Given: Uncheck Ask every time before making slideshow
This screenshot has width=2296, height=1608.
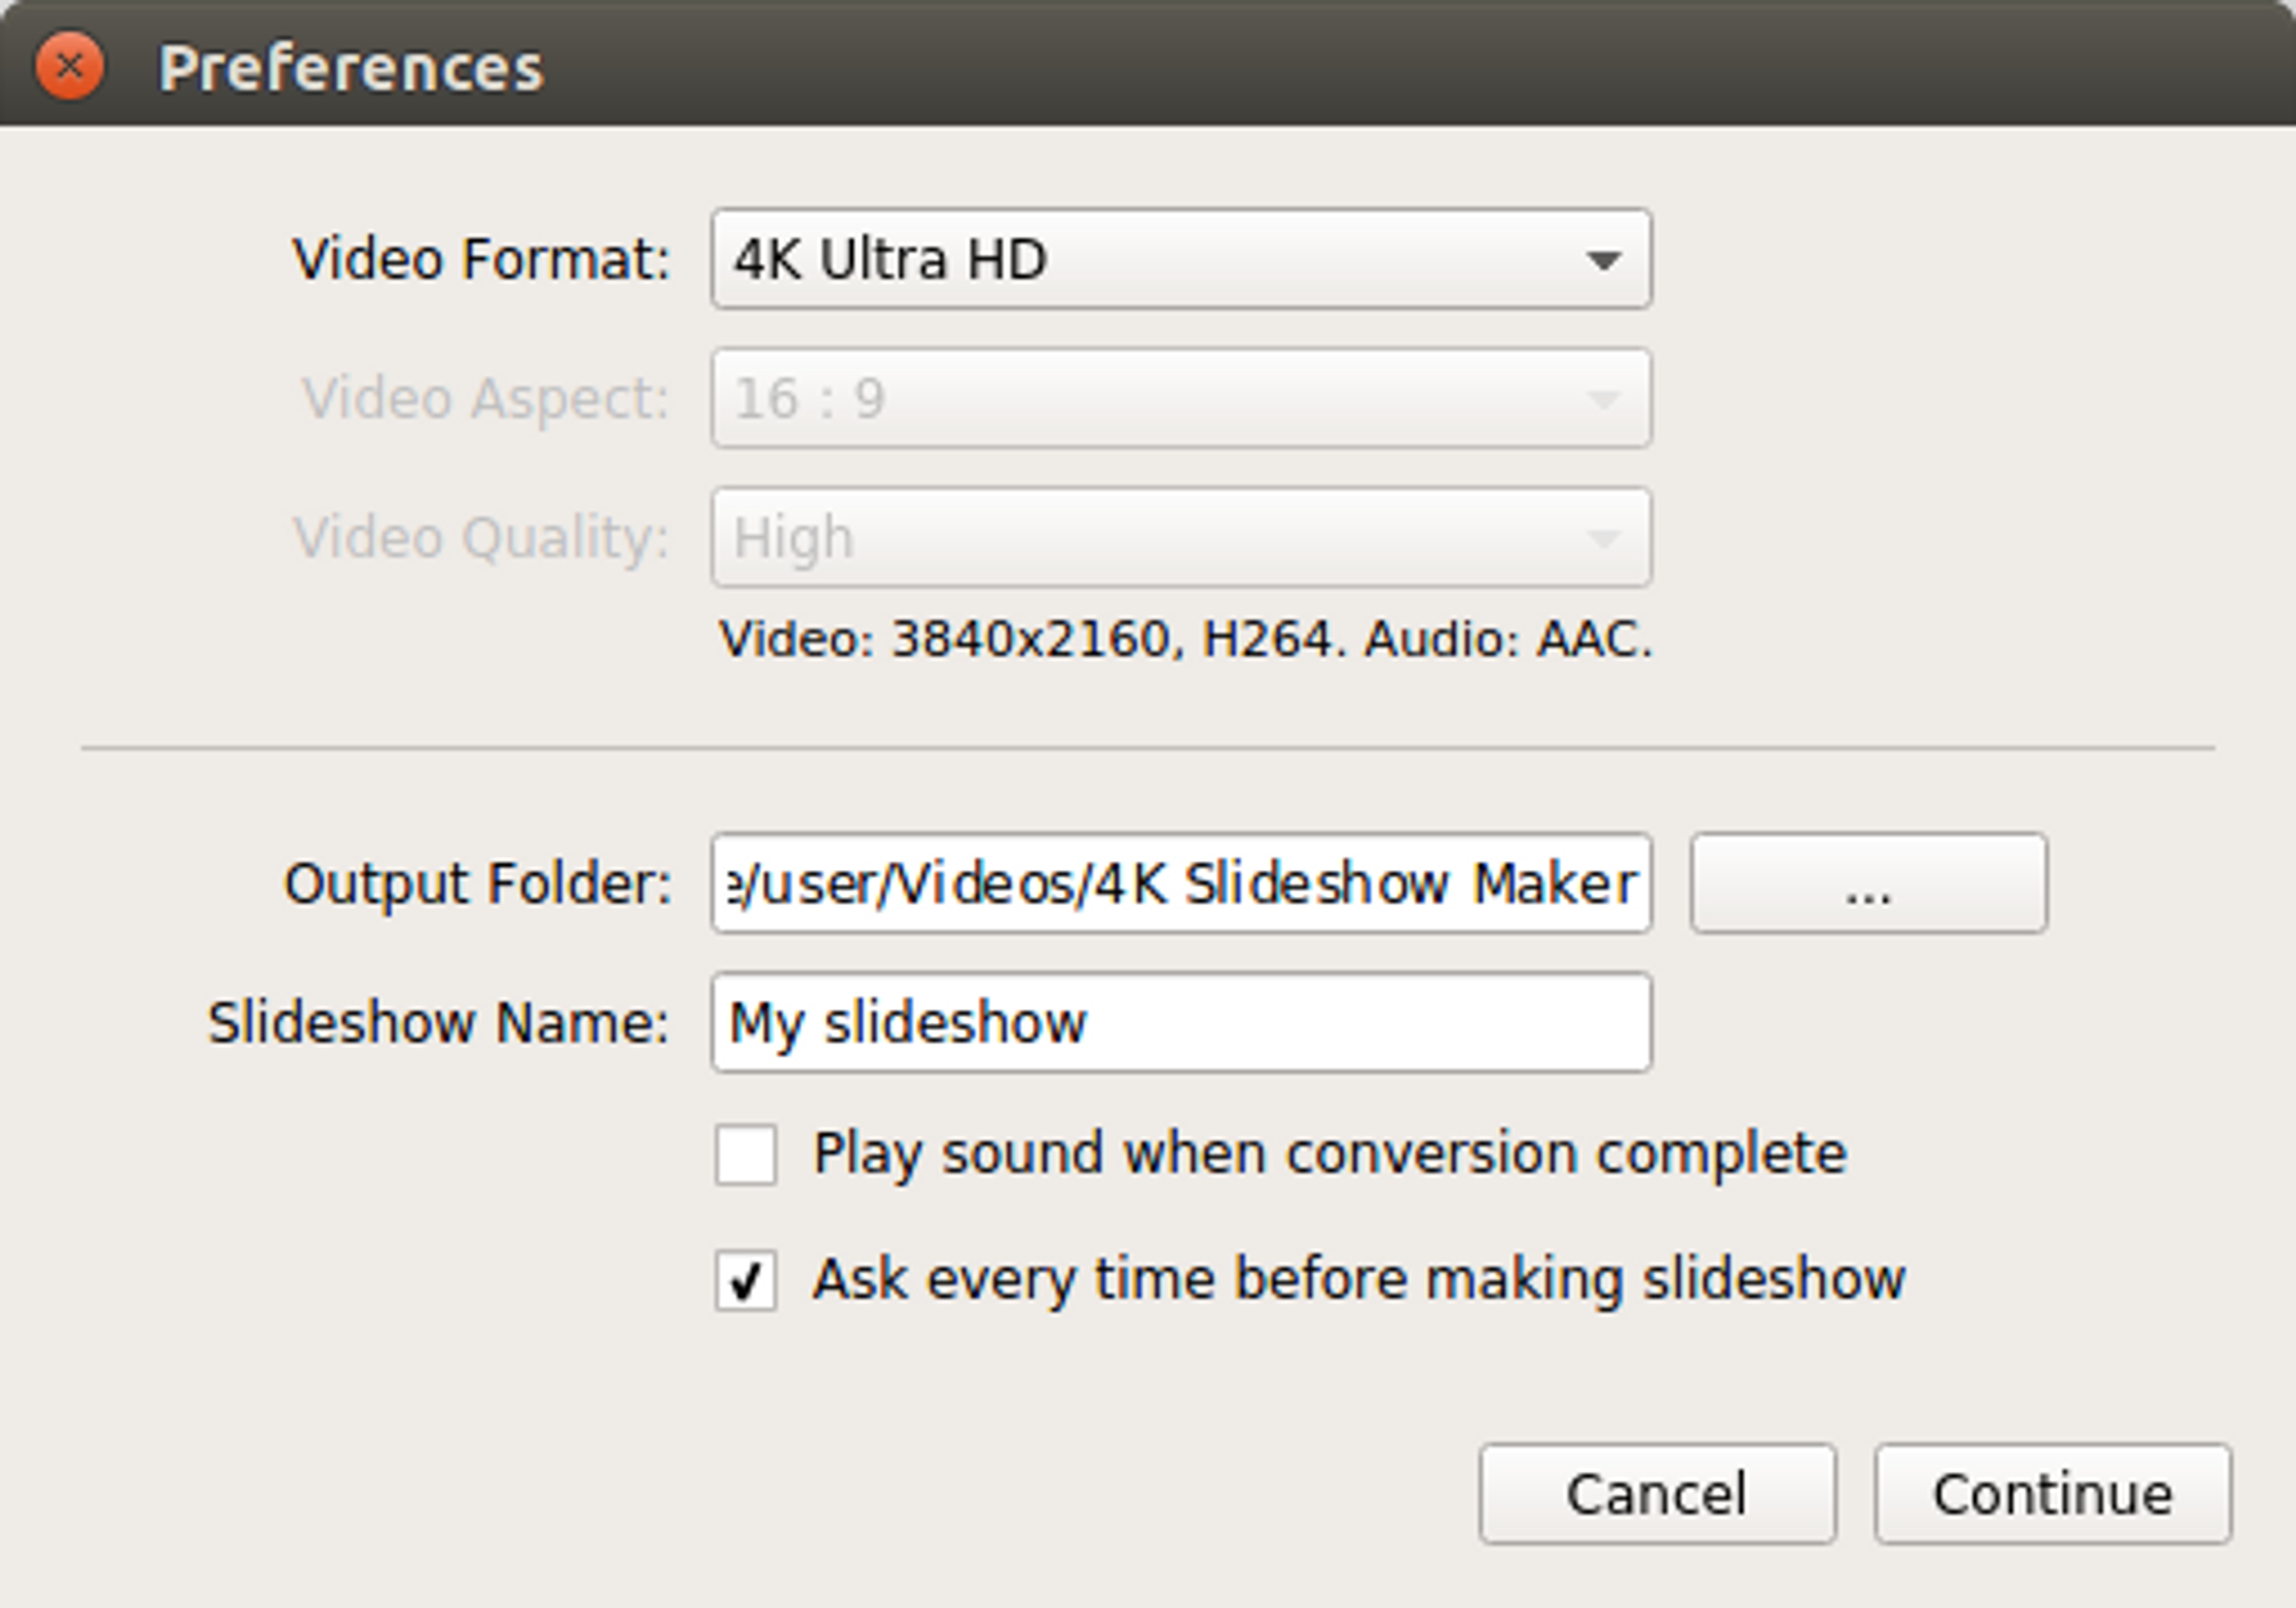Looking at the screenshot, I should (745, 1279).
